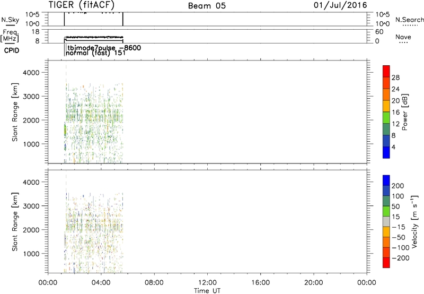
Task: Click the scatter data in the velocity panel
Action: pyautogui.click(x=94, y=233)
